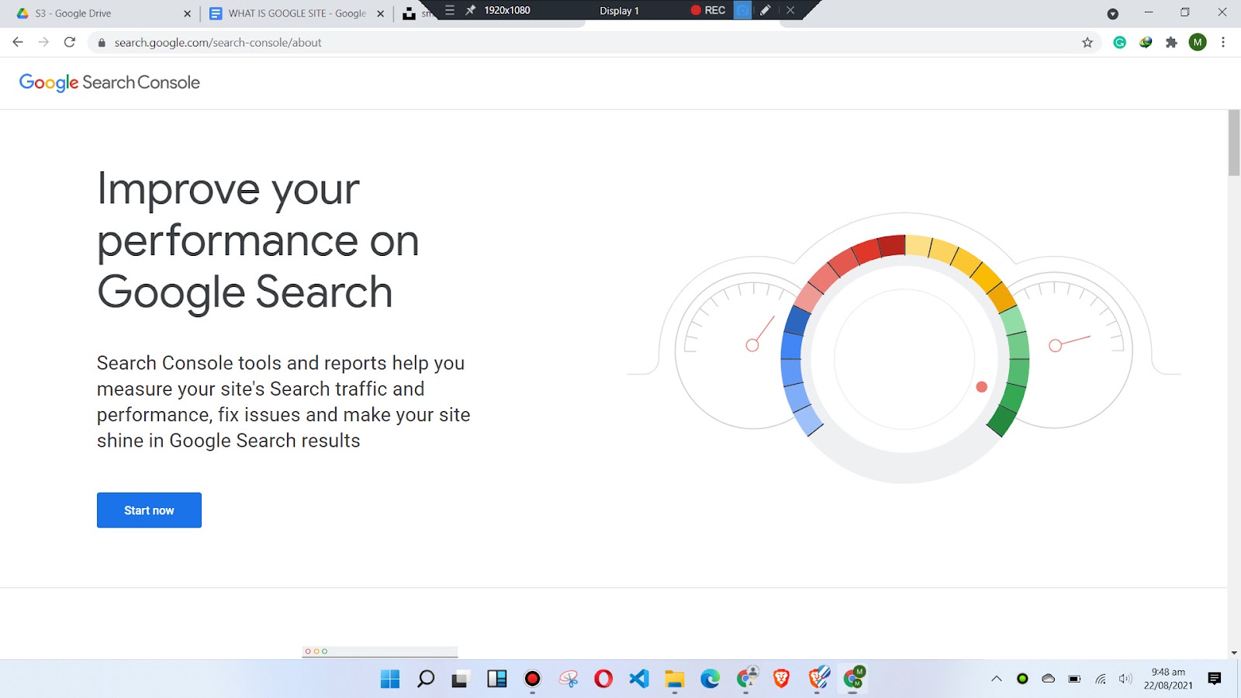This screenshot has height=698, width=1241.
Task: Open the Internet Download Manager extension
Action: pos(1146,43)
